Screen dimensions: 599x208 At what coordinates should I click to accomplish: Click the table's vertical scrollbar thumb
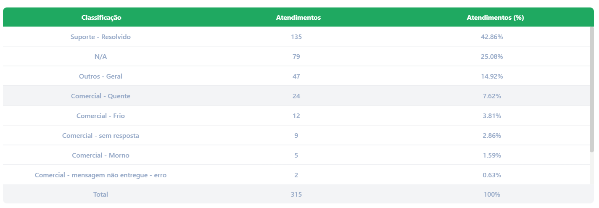592,89
